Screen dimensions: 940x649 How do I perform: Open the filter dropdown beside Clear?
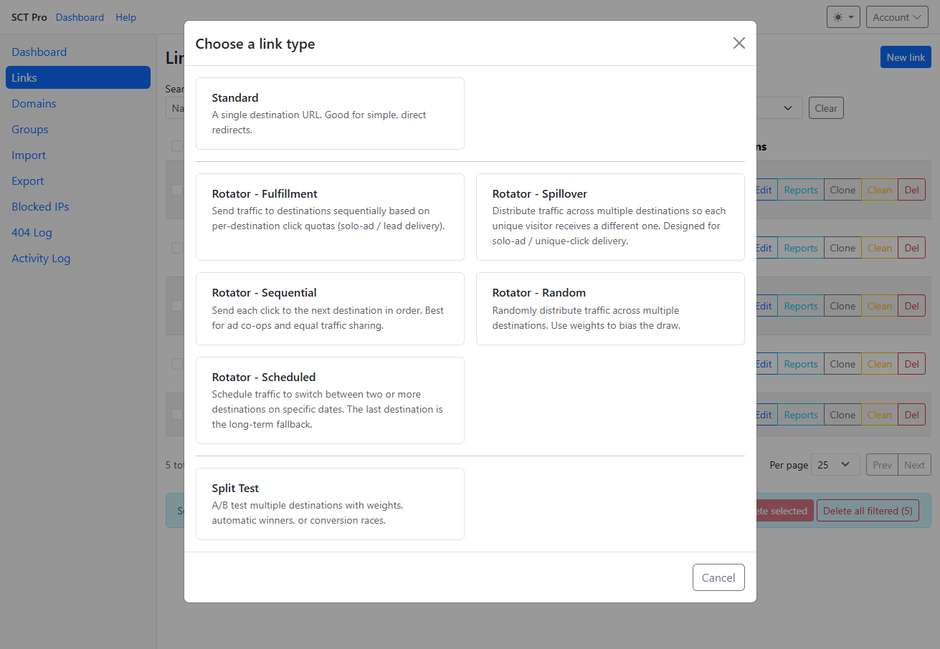[778, 108]
